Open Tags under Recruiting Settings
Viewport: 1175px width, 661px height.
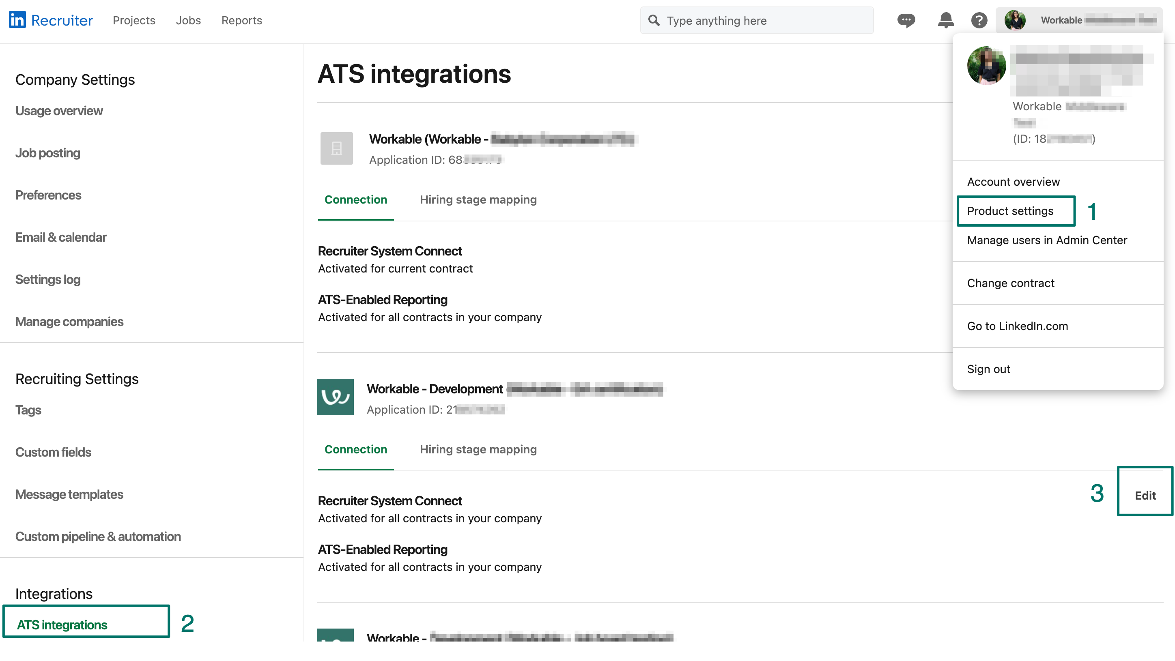(28, 410)
